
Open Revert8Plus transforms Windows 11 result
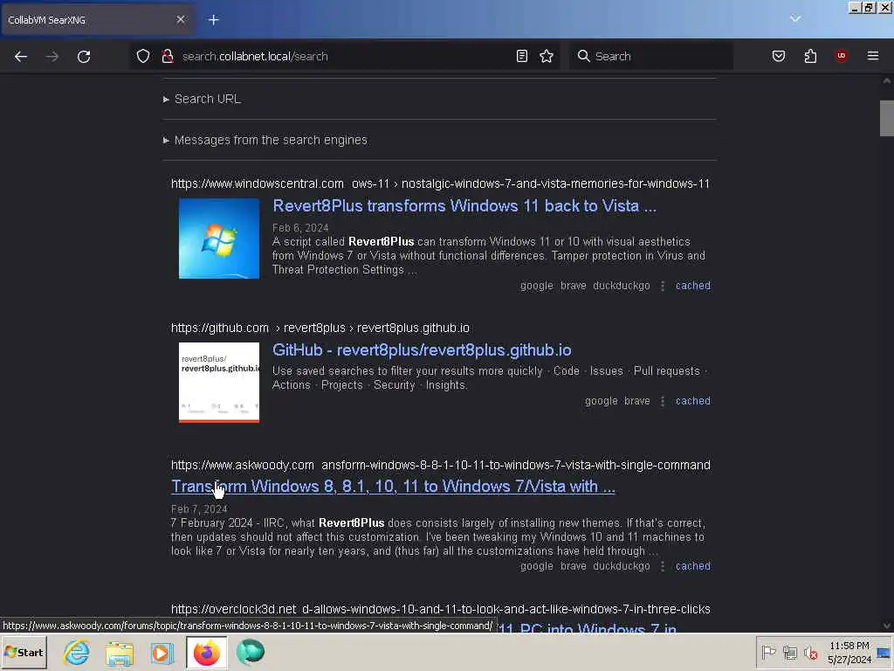click(x=464, y=205)
